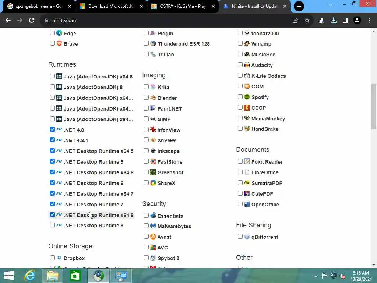The height and width of the screenshot is (283, 377).
Task: Tick the foobar2000 checkbox
Action: coord(240,33)
